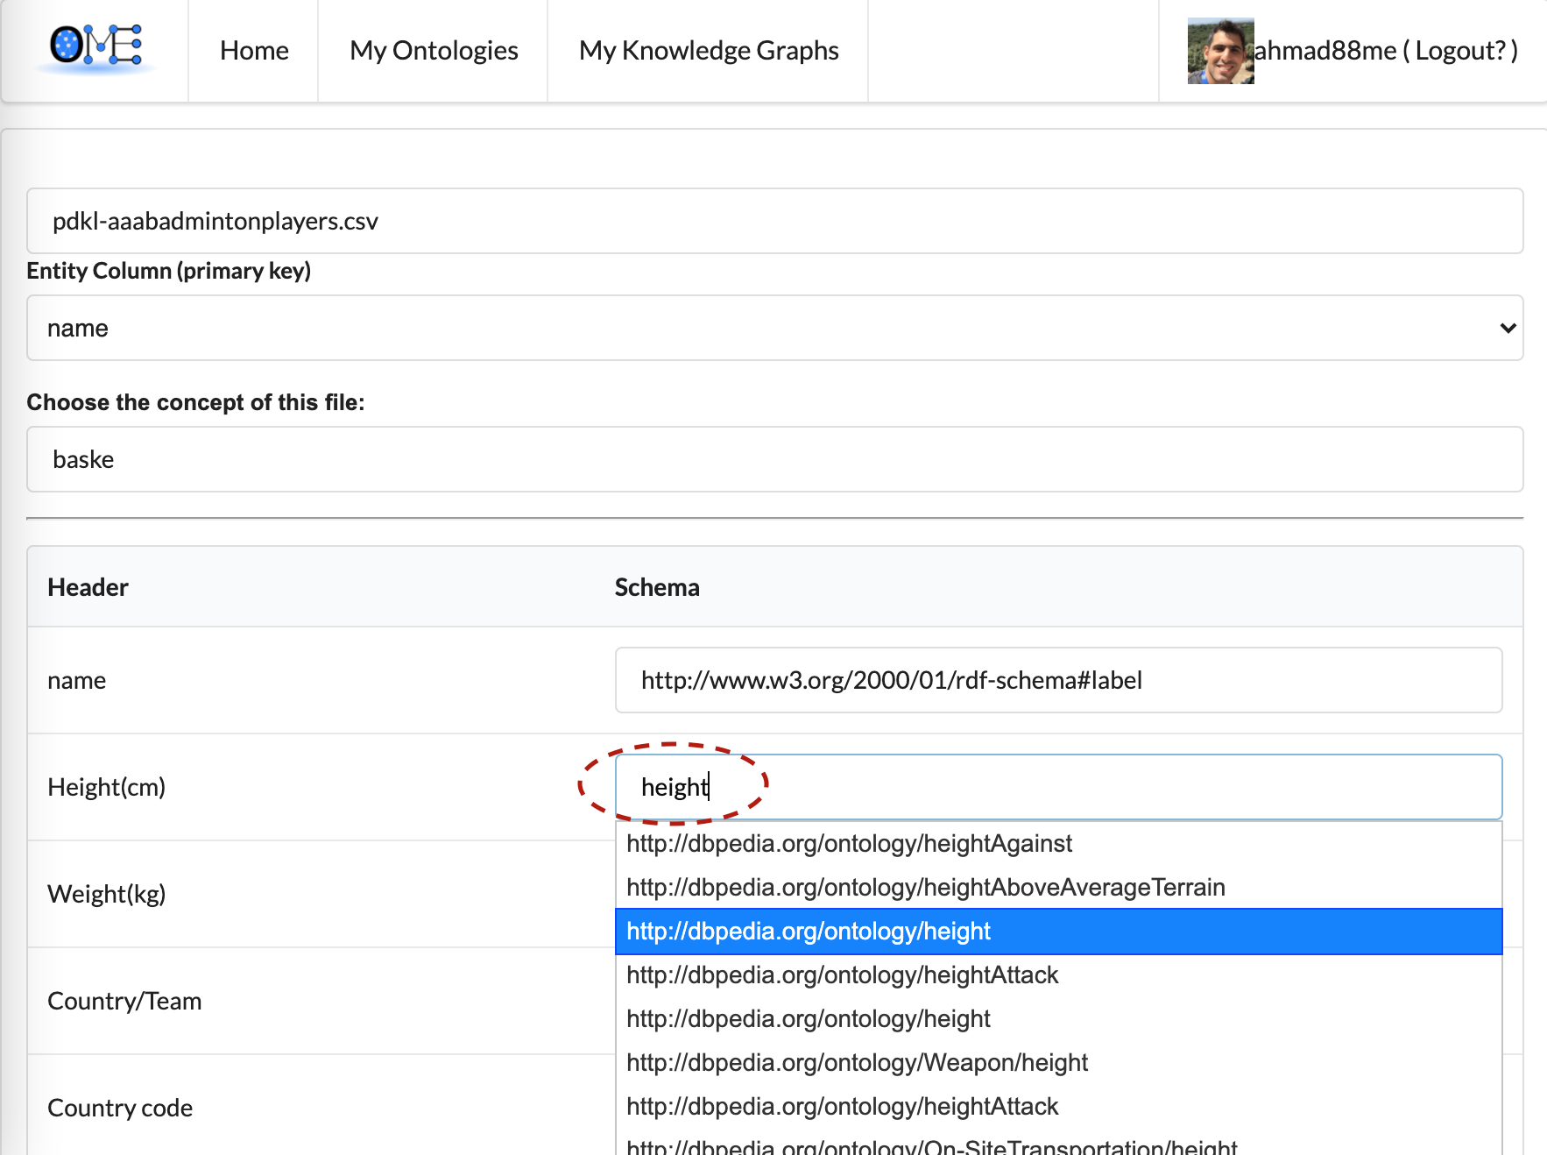Click the pdkl-aaabadmintonplayers.csv file name field

click(774, 221)
